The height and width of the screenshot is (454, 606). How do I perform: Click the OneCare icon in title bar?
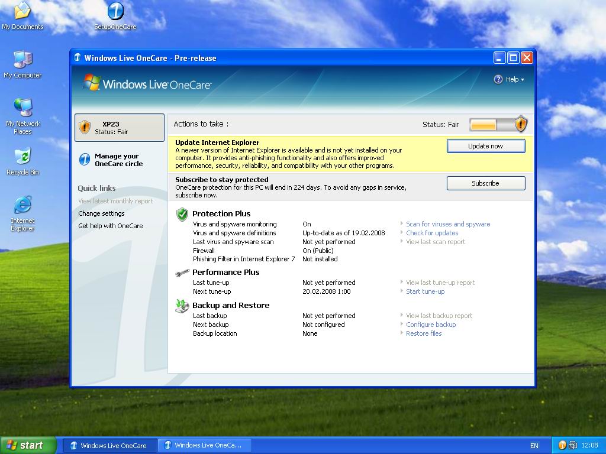(x=78, y=57)
